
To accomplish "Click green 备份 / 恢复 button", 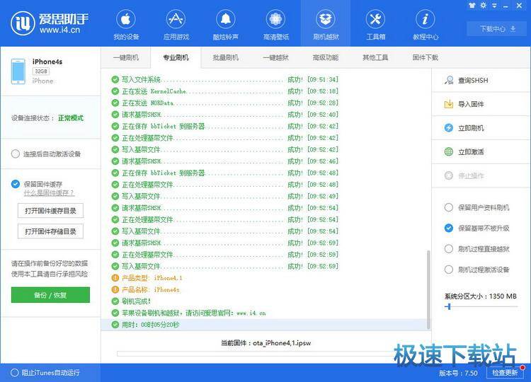I will [50, 295].
